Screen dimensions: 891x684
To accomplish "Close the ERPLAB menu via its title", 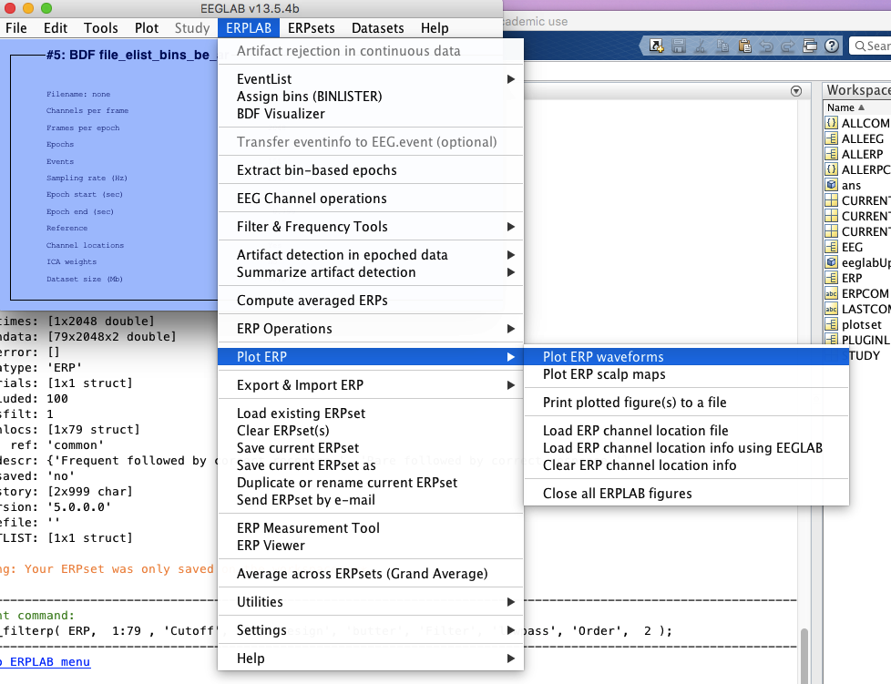I will click(249, 28).
